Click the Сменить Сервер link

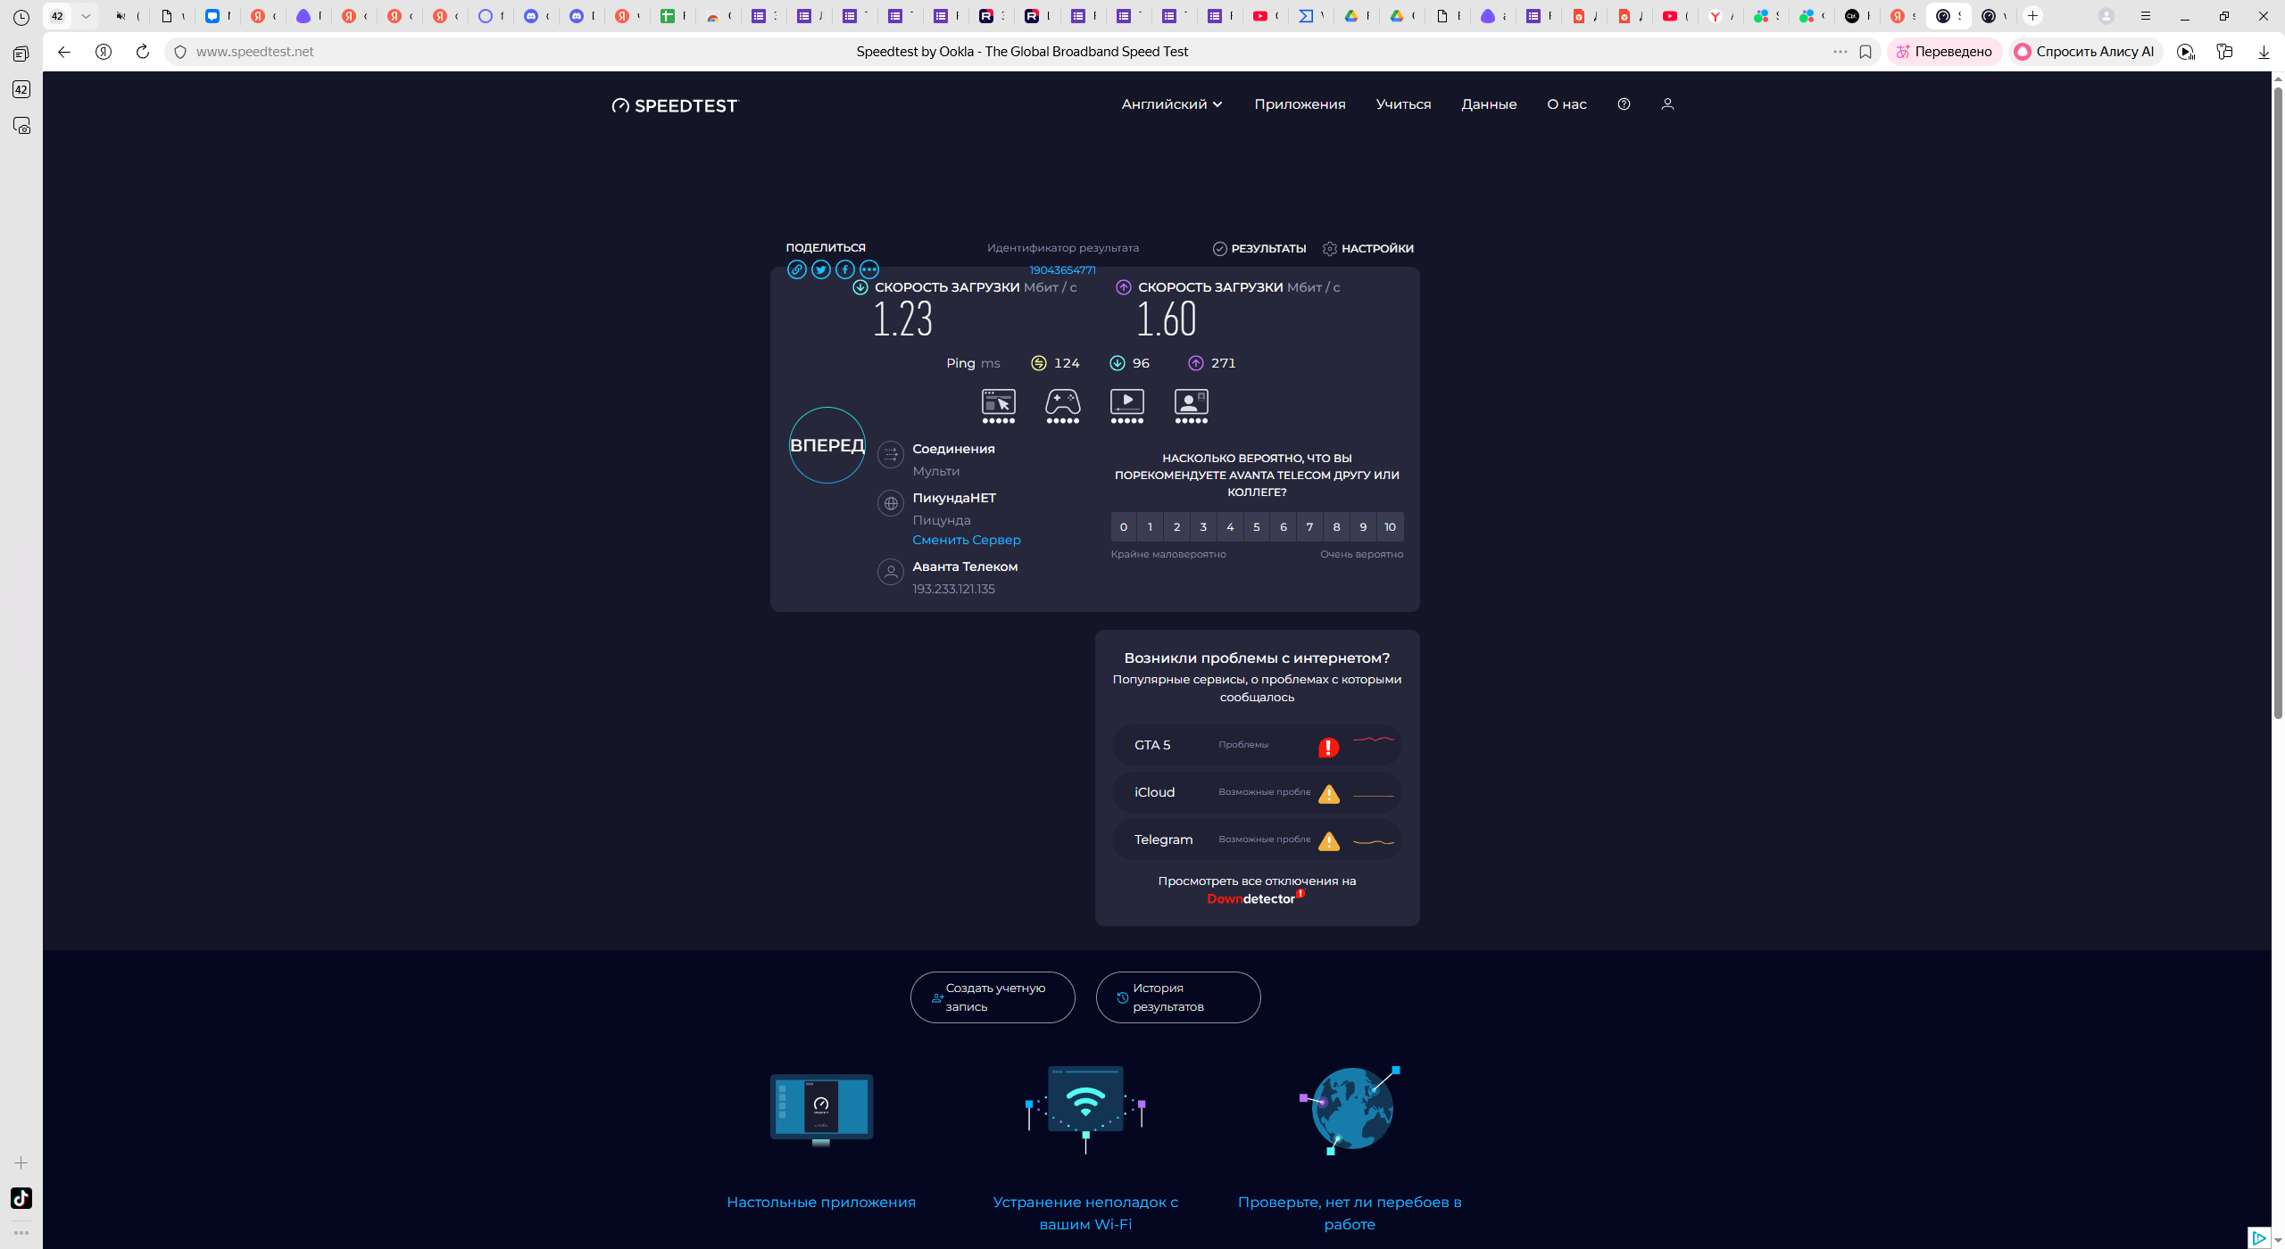[966, 540]
